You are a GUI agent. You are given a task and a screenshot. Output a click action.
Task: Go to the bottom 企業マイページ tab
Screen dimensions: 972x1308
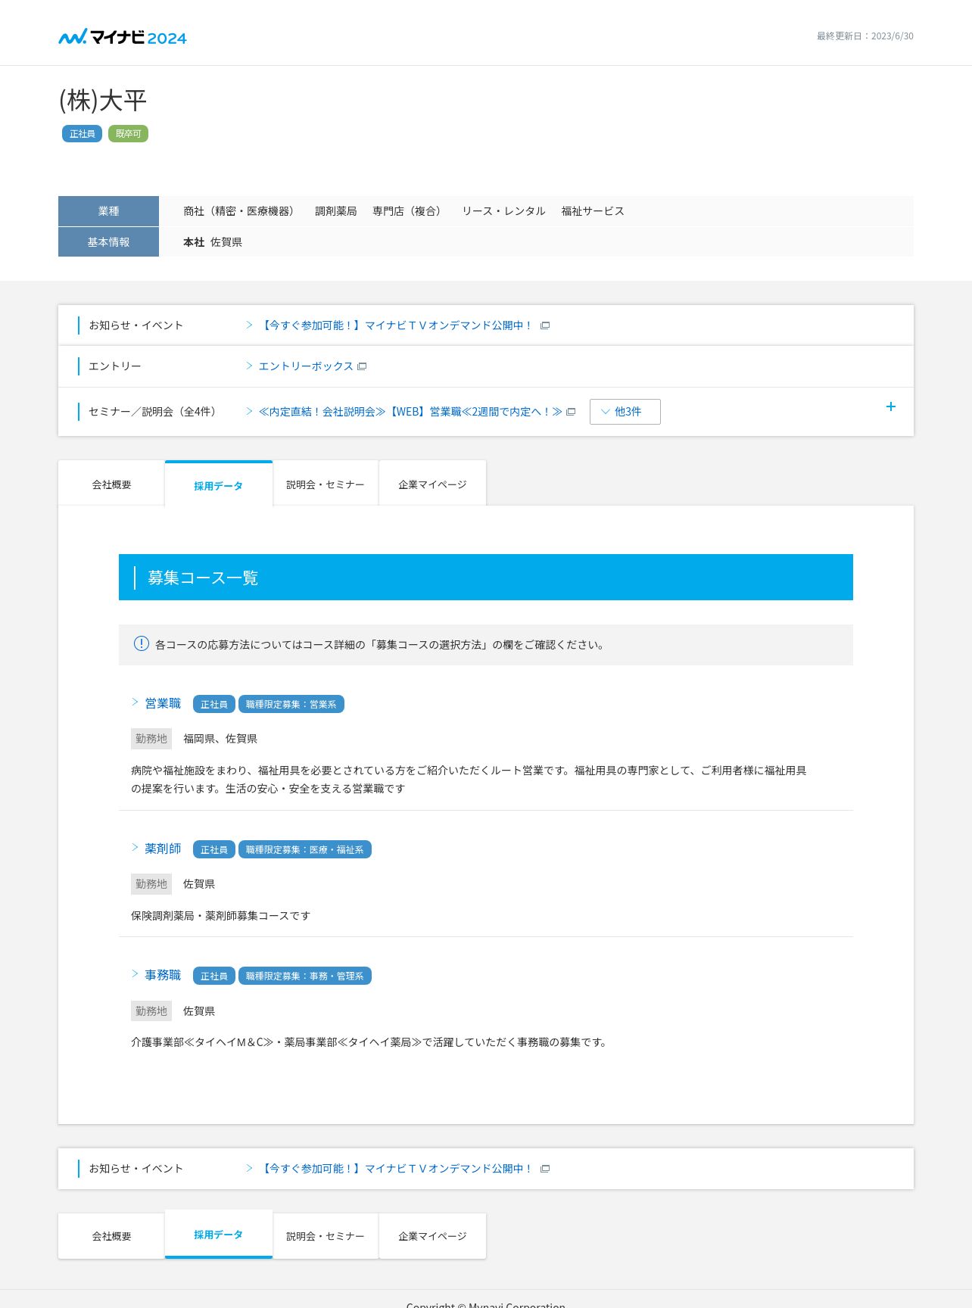[432, 1236]
